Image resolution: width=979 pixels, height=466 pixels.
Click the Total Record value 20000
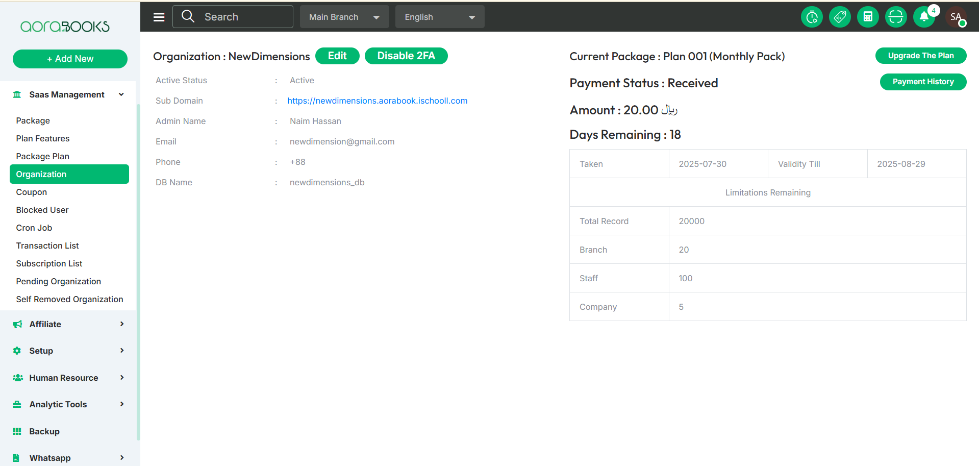coord(692,221)
